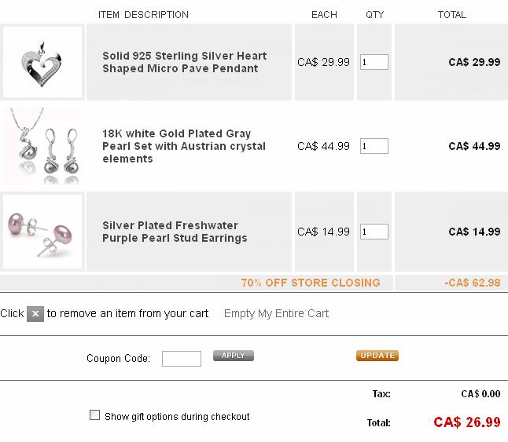Click the gray pearl set quantity field
The height and width of the screenshot is (442, 508).
(374, 146)
